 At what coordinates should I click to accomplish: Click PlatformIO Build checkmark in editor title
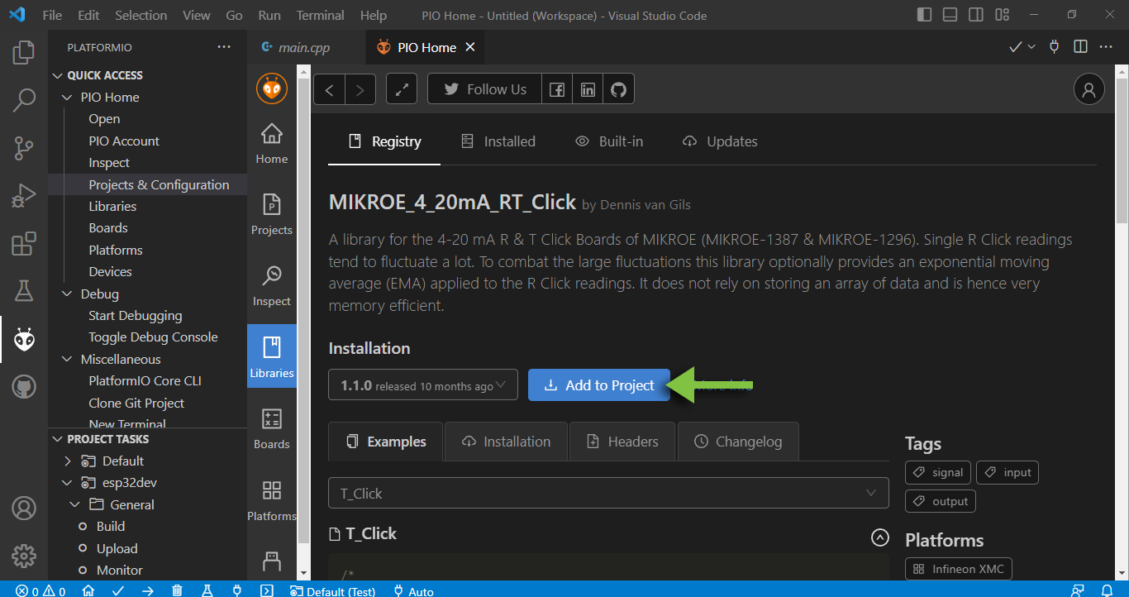(1016, 47)
